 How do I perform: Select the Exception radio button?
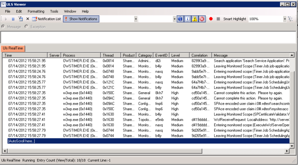[x=26, y=26]
